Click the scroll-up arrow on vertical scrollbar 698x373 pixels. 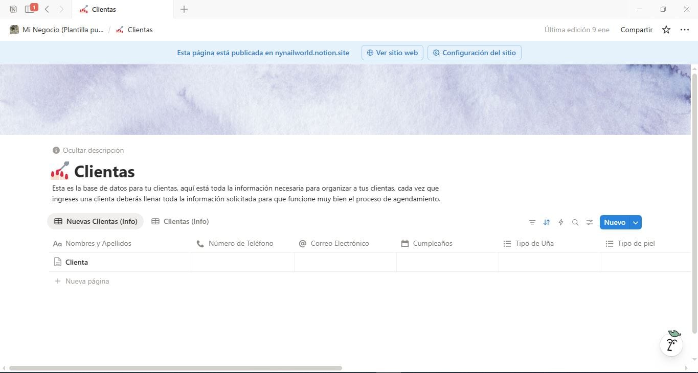(694, 68)
